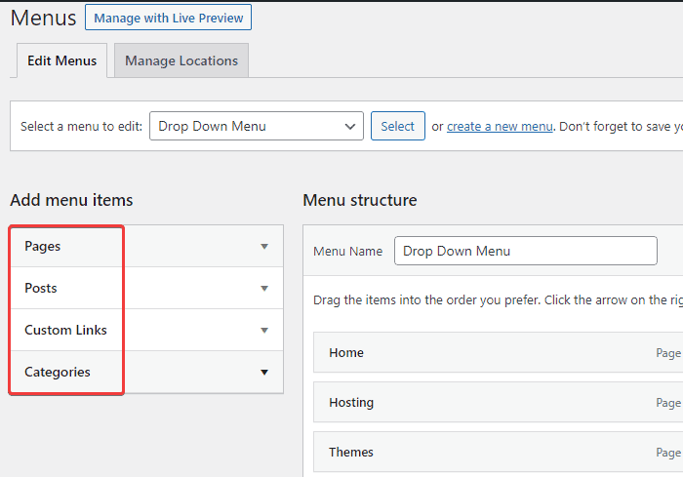The image size is (683, 477).
Task: Select the Themes menu item
Action: click(351, 452)
